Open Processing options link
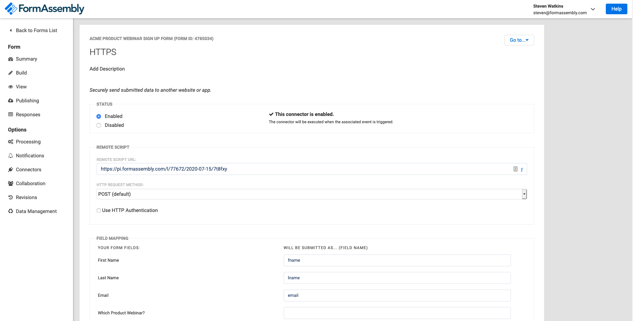This screenshot has width=633, height=321. [28, 142]
